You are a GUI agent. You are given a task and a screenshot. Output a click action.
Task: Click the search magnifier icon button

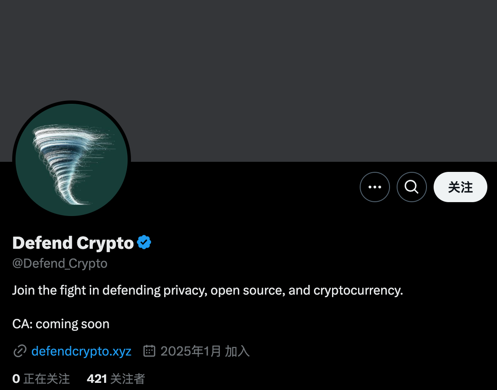411,187
